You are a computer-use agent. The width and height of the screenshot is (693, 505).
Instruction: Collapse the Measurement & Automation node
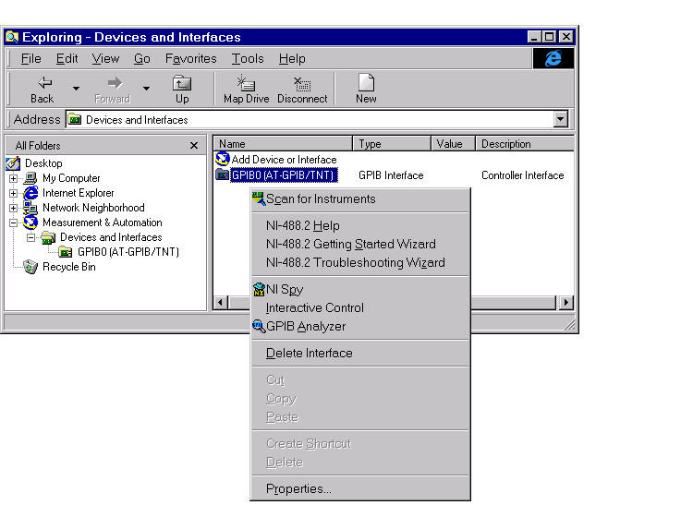[13, 222]
